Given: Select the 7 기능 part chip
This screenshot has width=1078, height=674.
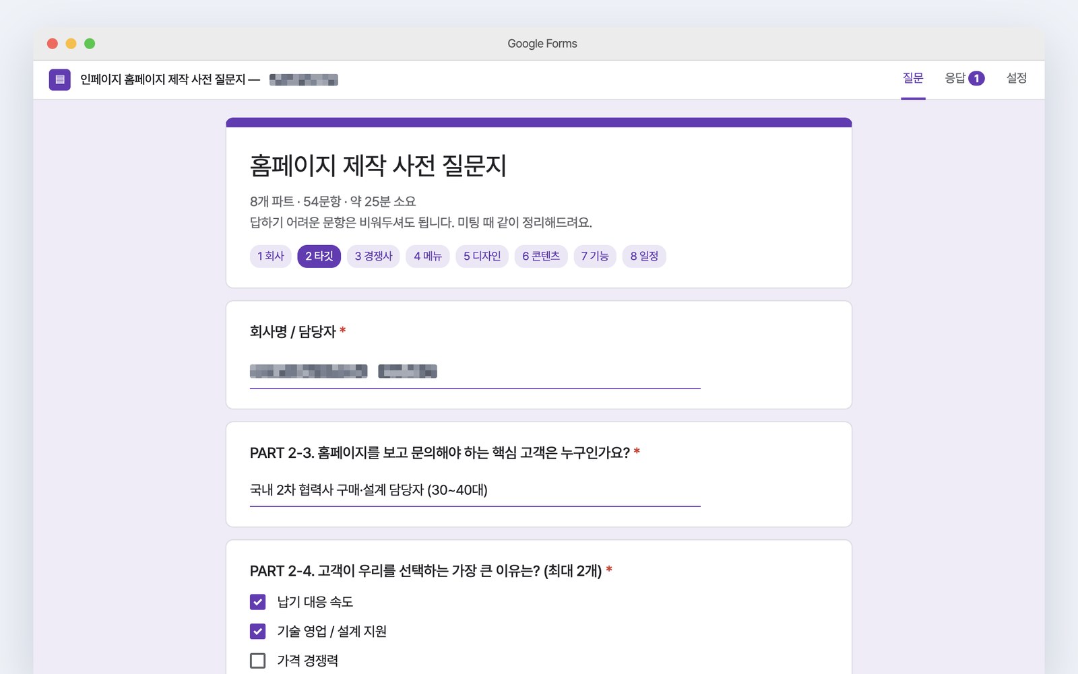Looking at the screenshot, I should (x=595, y=256).
